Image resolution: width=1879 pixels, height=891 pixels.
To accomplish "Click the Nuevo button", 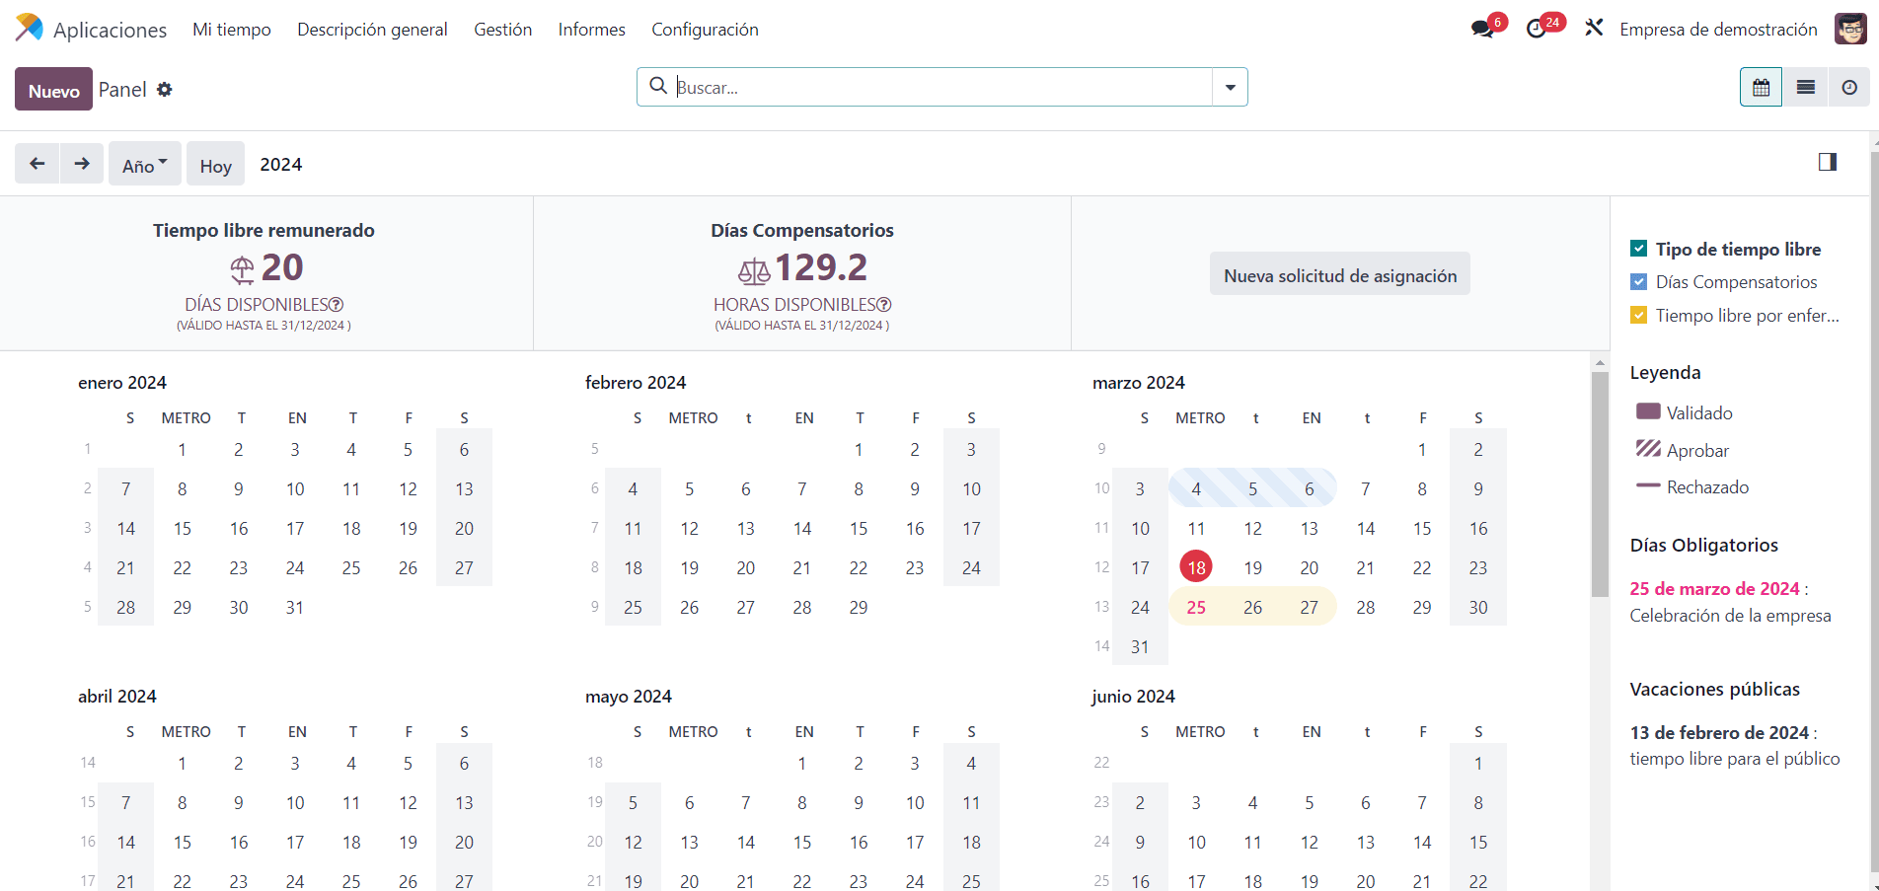I will [x=53, y=89].
